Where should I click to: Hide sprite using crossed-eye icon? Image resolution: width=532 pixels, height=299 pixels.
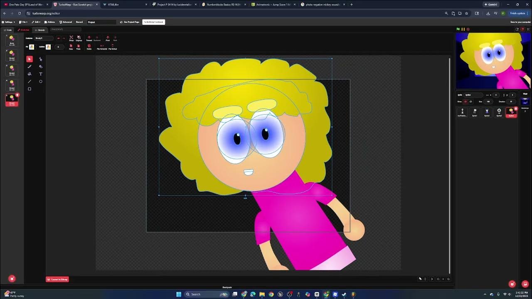tap(470, 101)
